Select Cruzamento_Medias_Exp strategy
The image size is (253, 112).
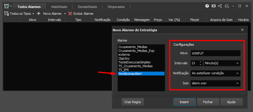141,51
